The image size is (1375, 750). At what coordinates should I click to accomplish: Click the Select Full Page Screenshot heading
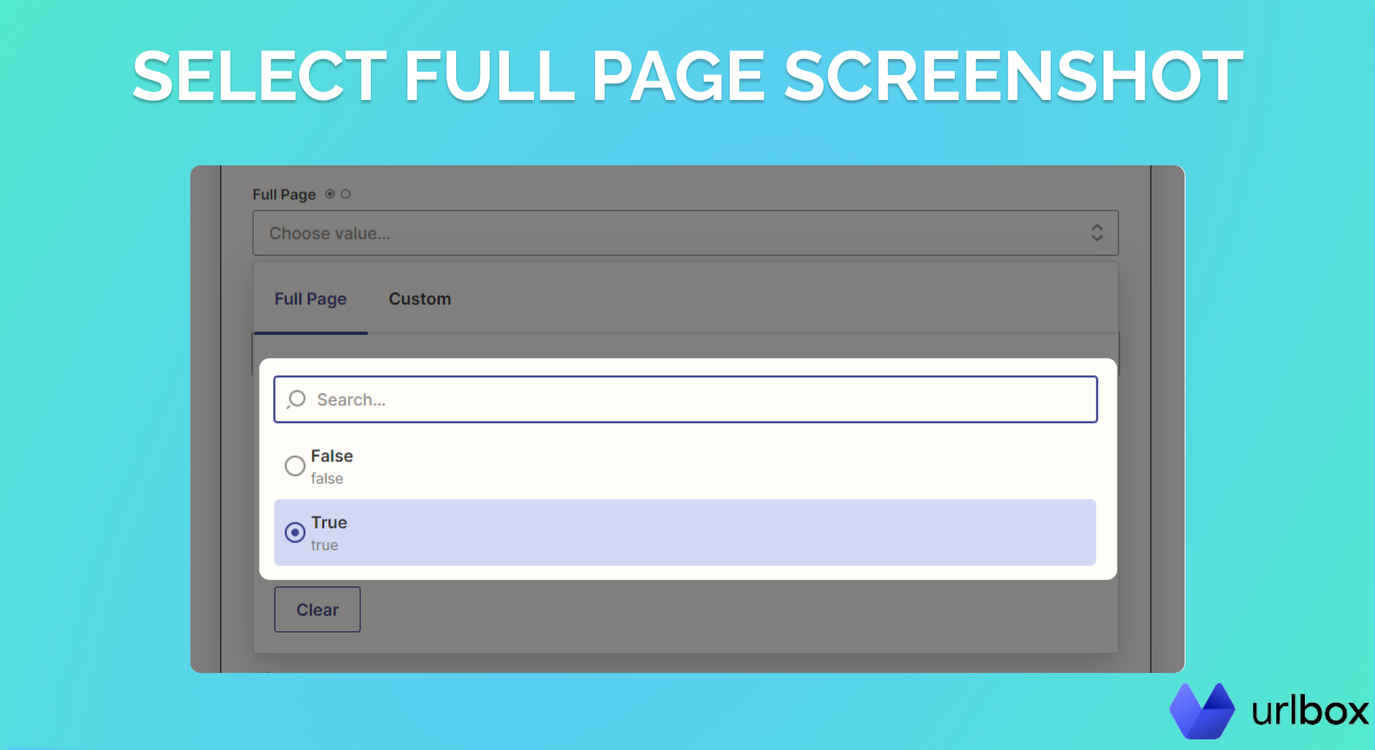coord(687,76)
